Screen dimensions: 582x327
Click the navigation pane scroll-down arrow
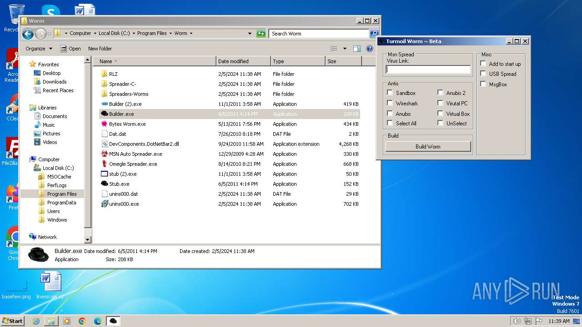[88, 240]
